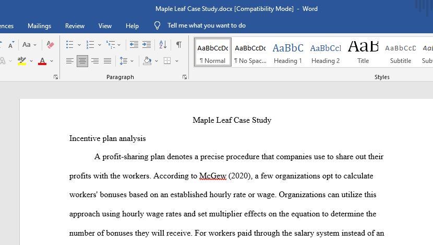Apply the Heading 2 style
433x245 pixels.
[x=326, y=53]
